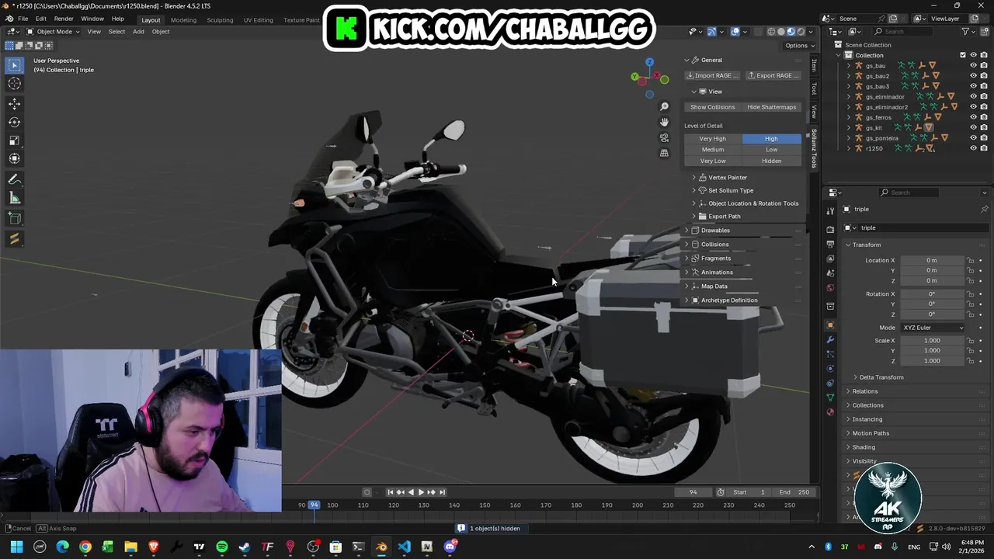Click the Scale X value field

[931, 341]
